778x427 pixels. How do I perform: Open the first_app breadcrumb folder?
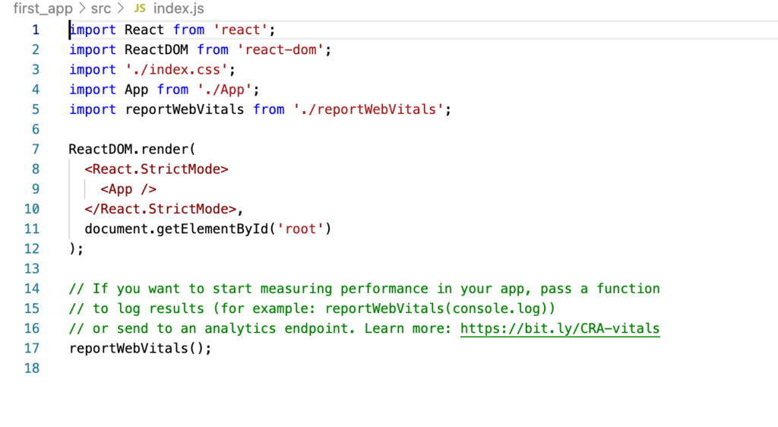(x=43, y=9)
